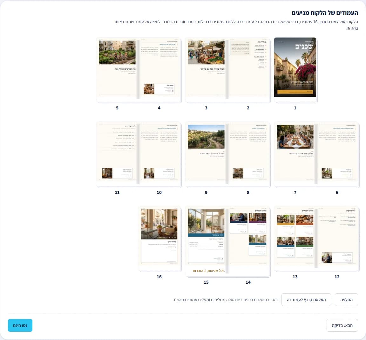Click the description starting הלקוח העלה את המגזין
The width and height of the screenshot is (366, 340).
(x=236, y=25)
